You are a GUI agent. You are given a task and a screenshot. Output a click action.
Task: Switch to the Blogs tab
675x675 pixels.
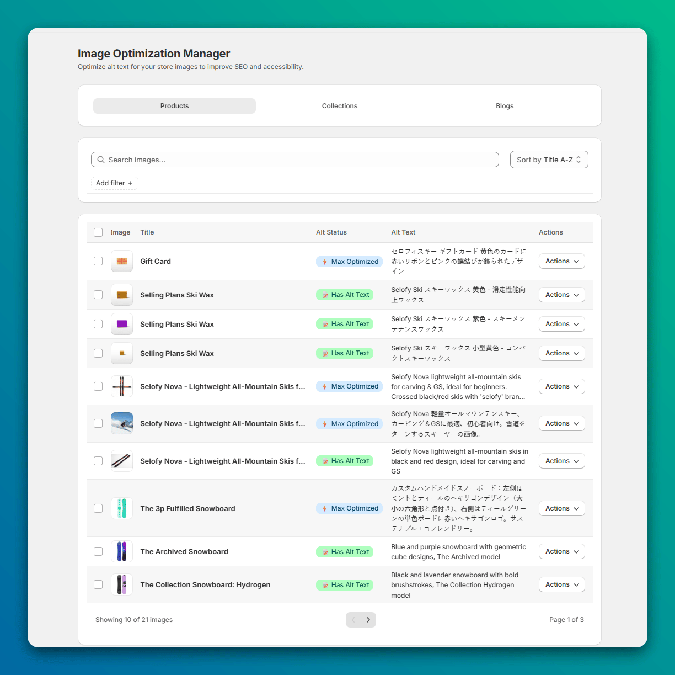[504, 105]
